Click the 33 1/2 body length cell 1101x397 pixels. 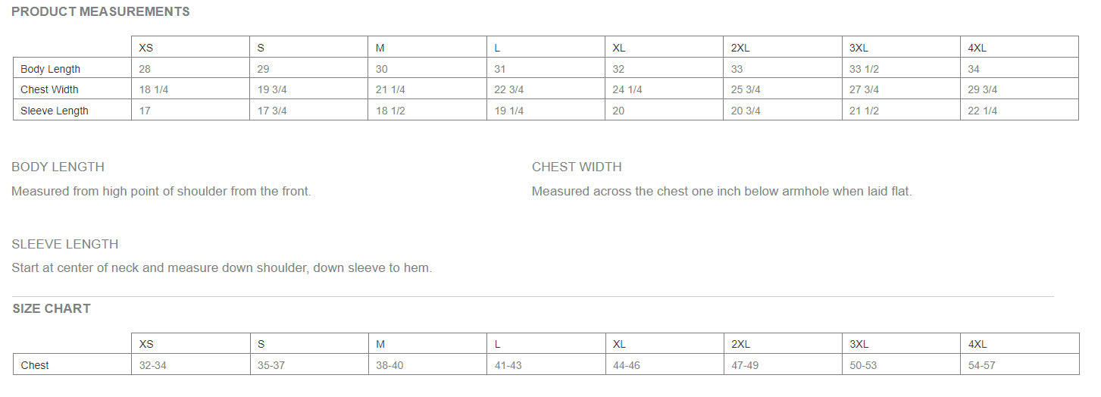(x=864, y=69)
